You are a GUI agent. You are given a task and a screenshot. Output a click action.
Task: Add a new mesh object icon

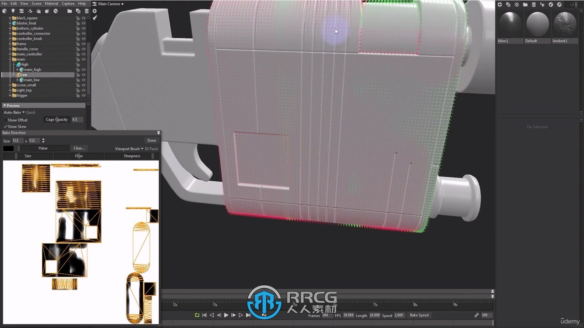[x=5, y=11]
